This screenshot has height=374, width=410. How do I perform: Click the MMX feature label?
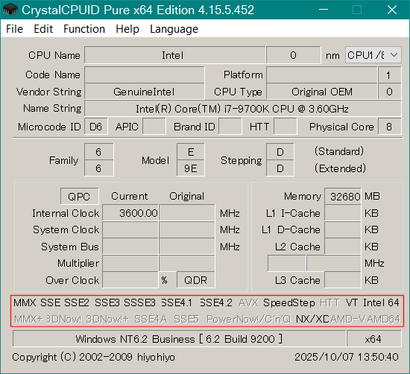(25, 302)
